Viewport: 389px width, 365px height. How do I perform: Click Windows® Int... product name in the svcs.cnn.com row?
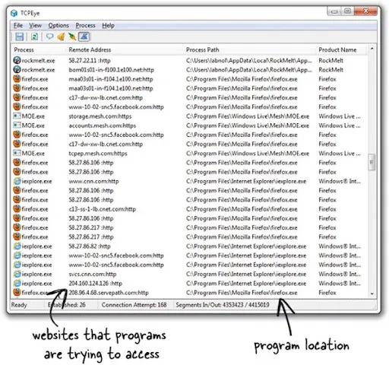[340, 274]
